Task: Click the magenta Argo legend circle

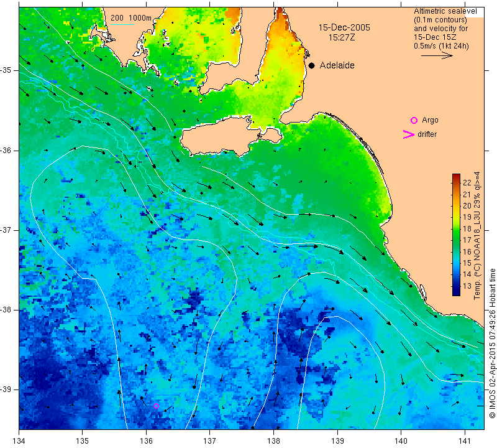Action: click(414, 120)
